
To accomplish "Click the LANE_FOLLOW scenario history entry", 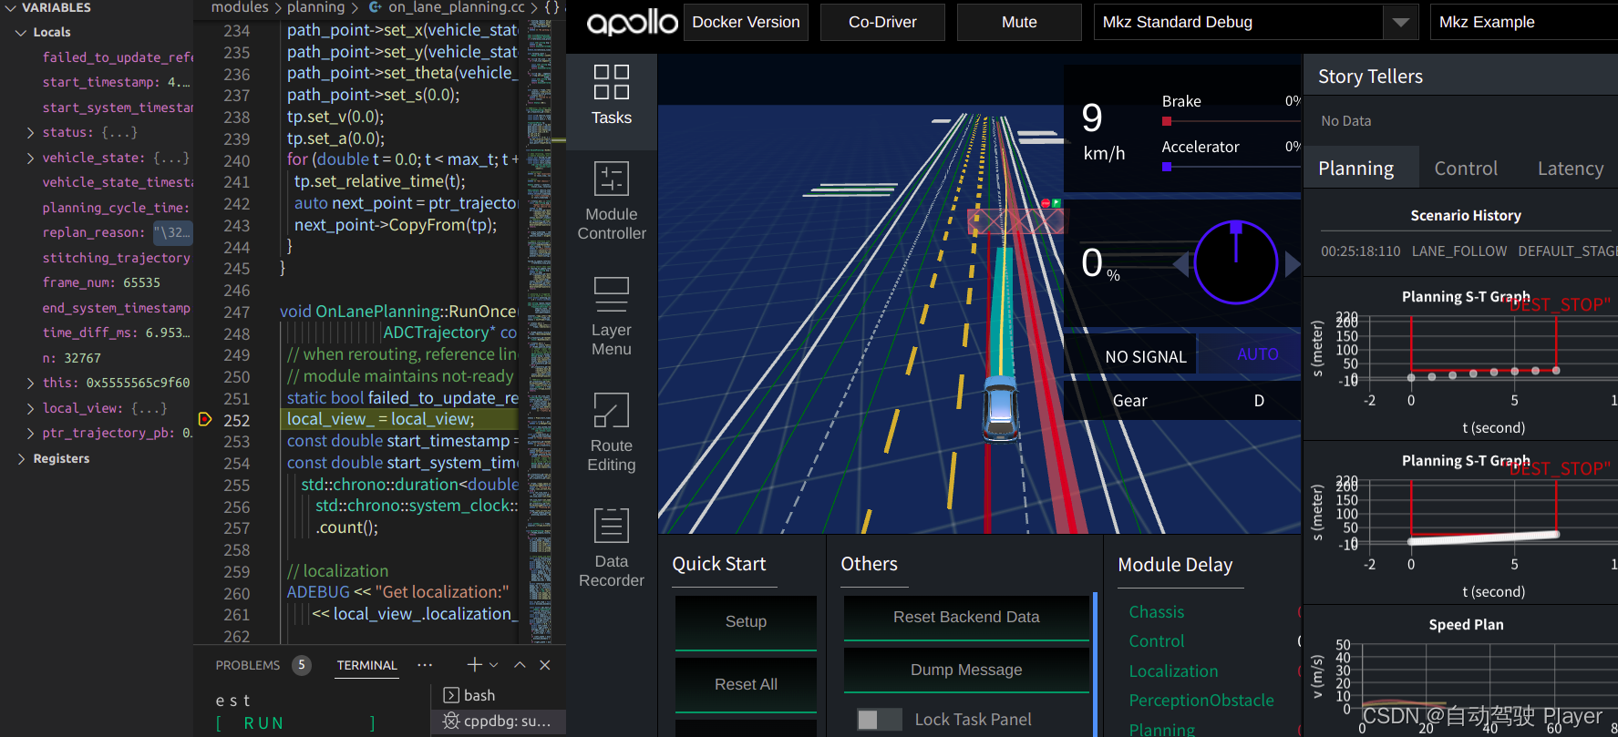I will coord(1459,251).
